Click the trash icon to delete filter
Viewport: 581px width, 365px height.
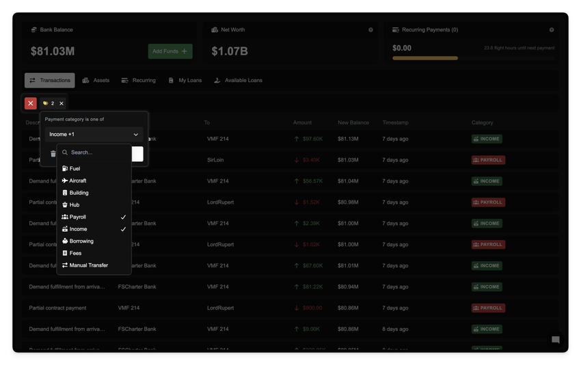coord(53,154)
